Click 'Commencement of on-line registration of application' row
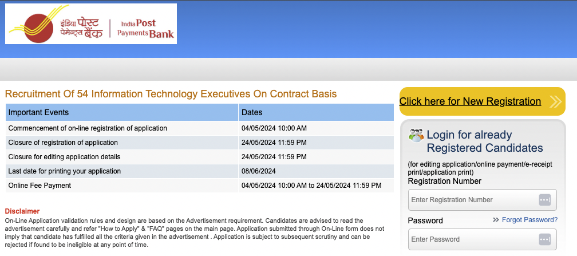The image size is (577, 256). 88,128
